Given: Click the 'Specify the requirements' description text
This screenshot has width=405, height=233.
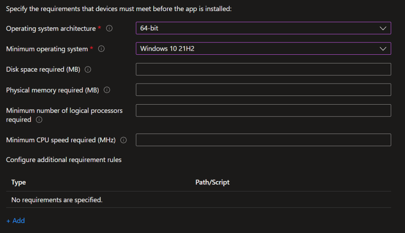Looking at the screenshot, I should point(118,8).
